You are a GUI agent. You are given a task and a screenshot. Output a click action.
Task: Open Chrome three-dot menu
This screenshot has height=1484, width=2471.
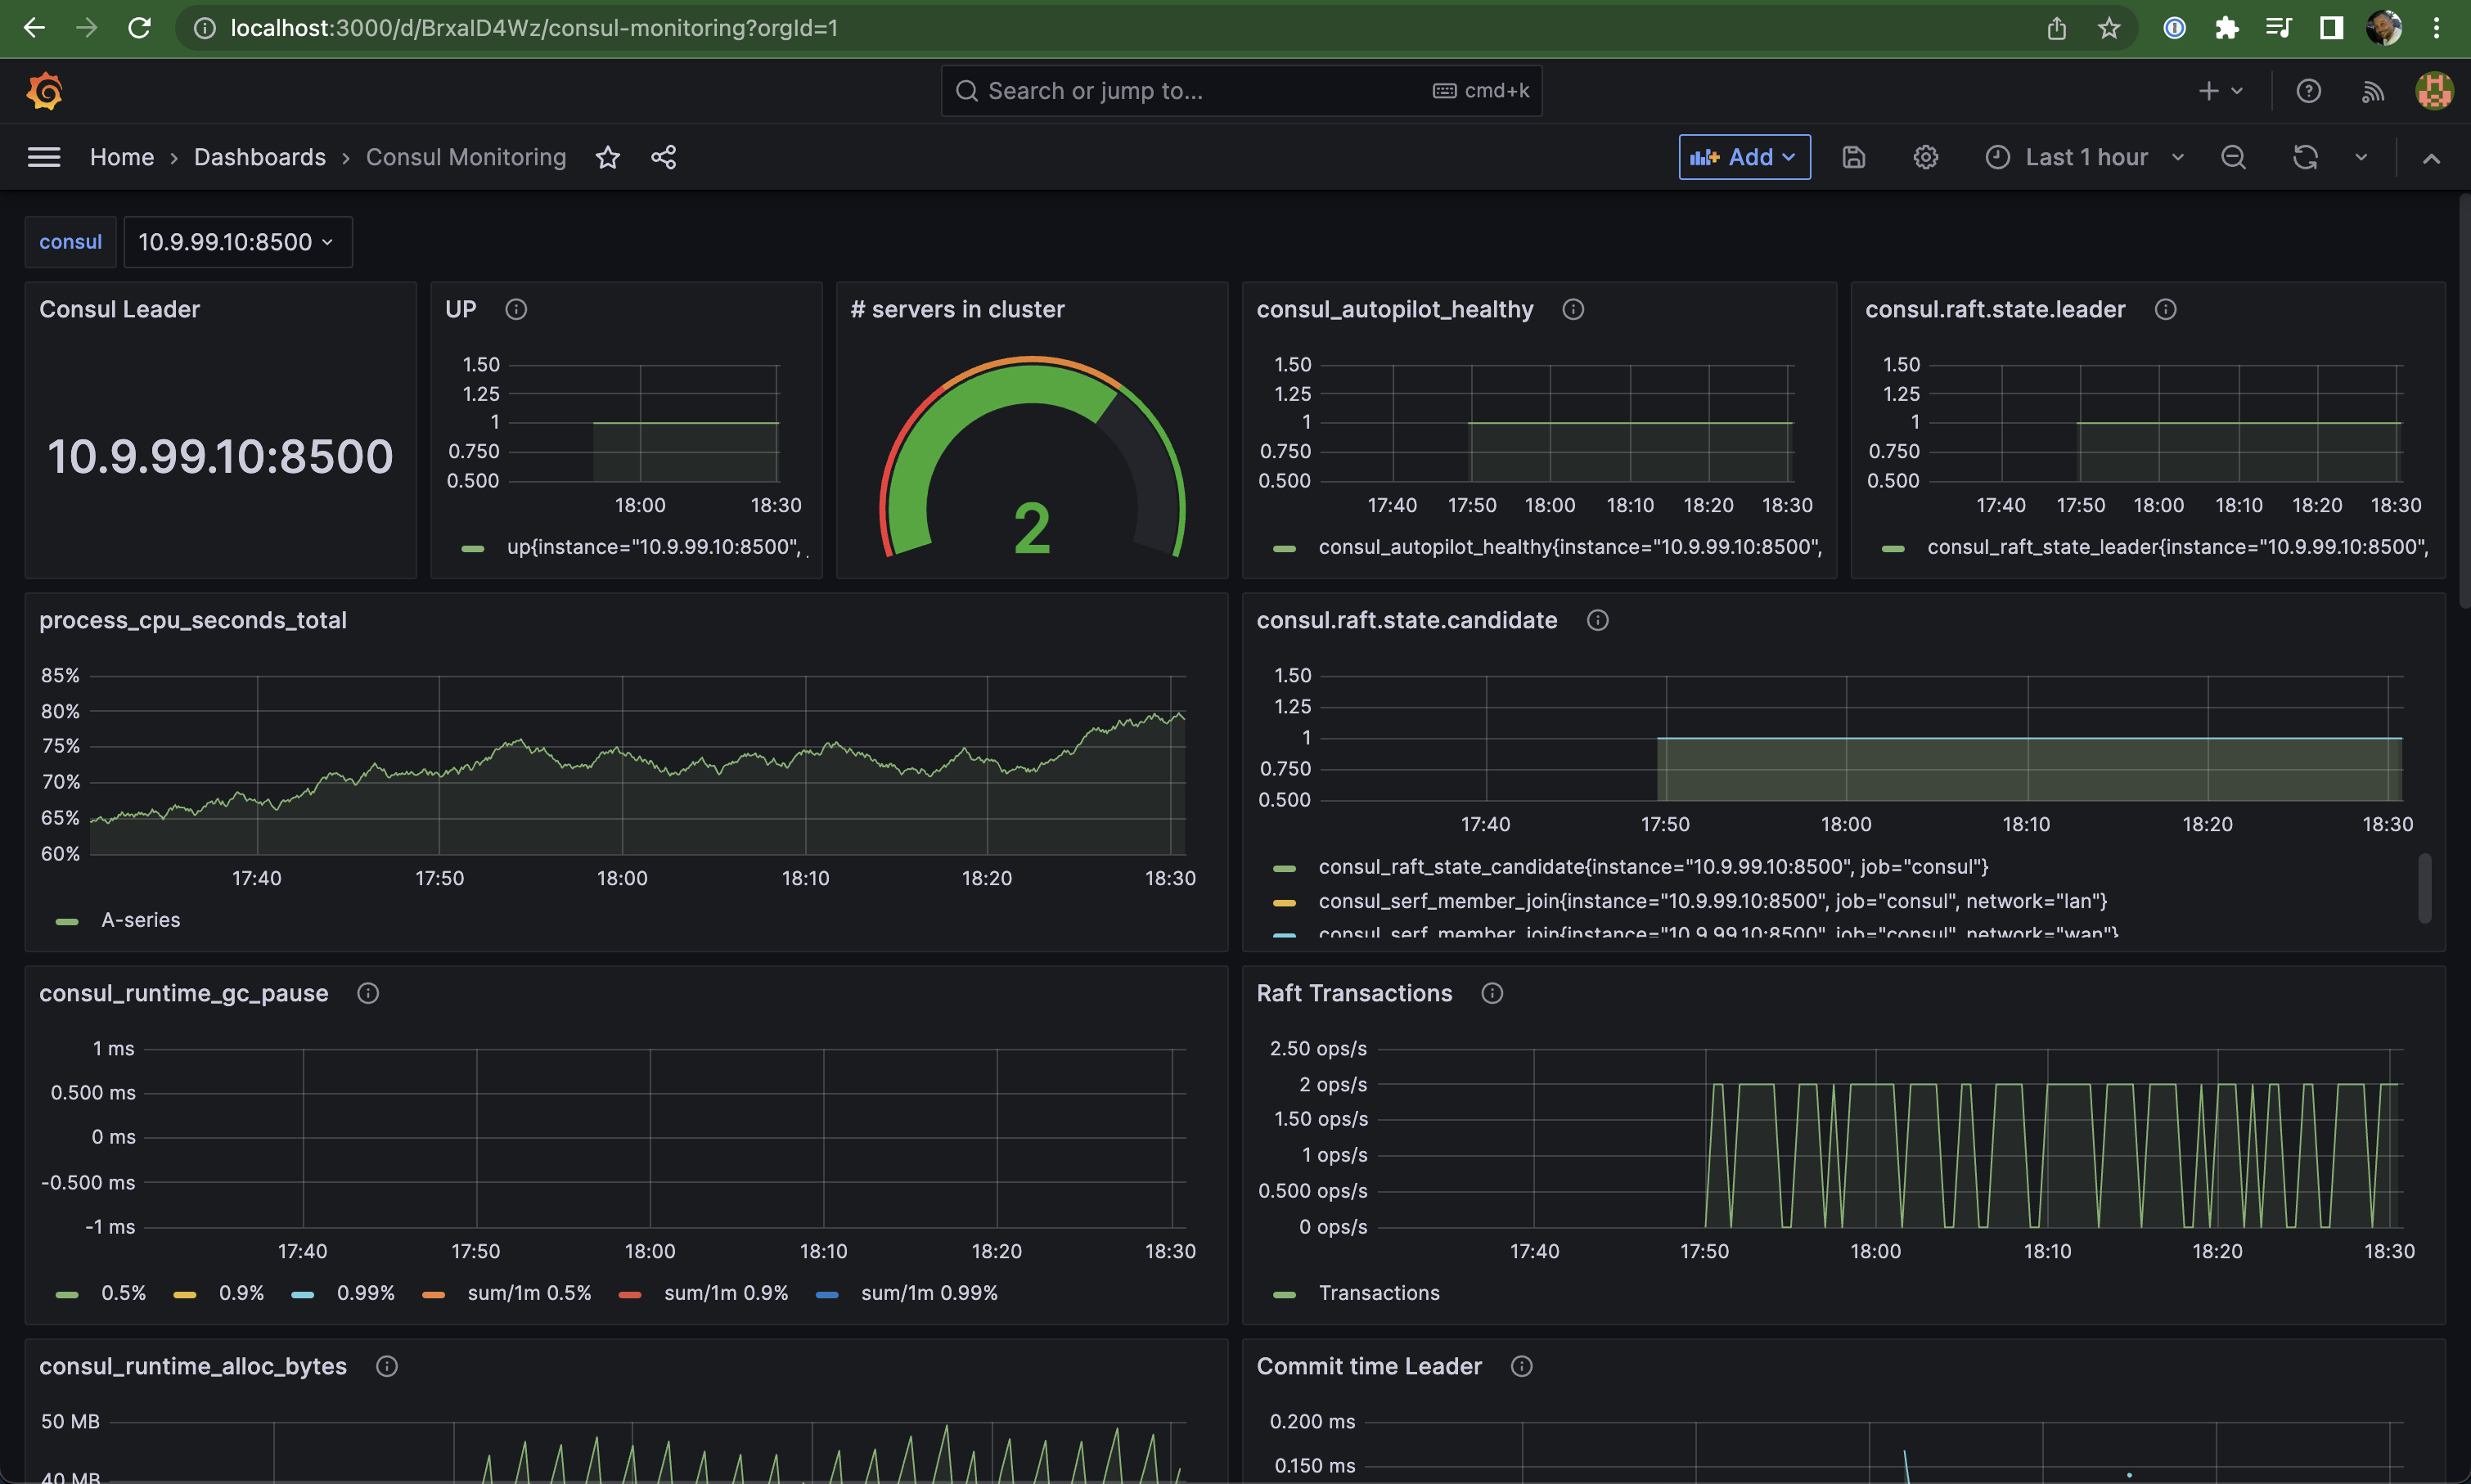point(2437,28)
